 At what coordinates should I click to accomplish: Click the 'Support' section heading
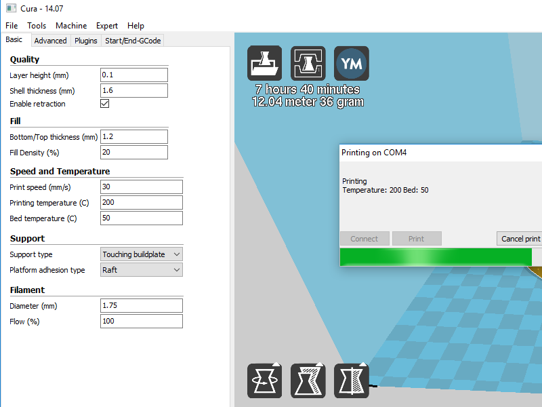click(x=27, y=239)
